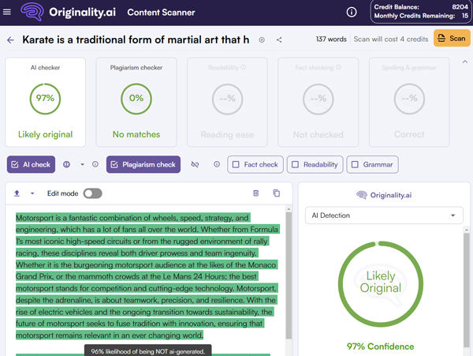Collapse the results cards with the chevron

(465, 62)
